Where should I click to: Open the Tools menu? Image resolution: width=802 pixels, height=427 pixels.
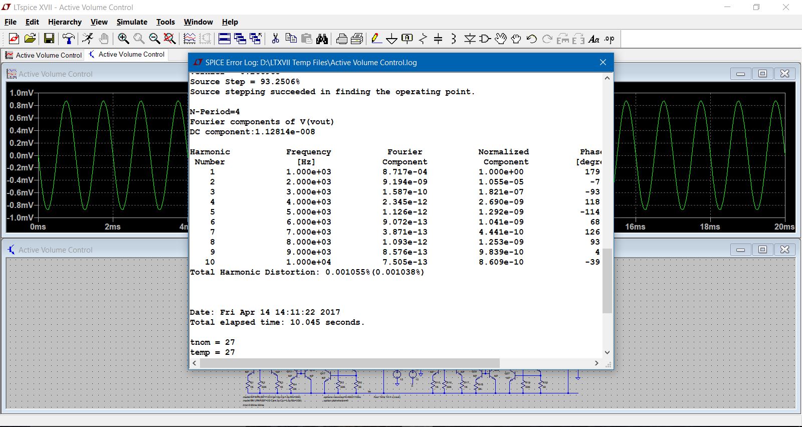pos(165,22)
